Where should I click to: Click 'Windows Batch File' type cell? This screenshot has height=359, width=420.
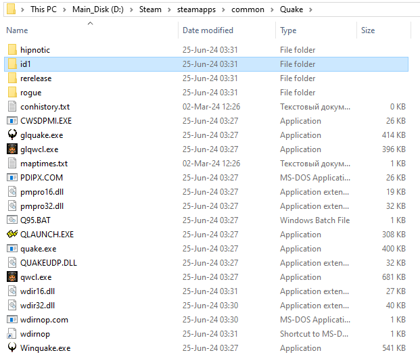[x=315, y=220]
